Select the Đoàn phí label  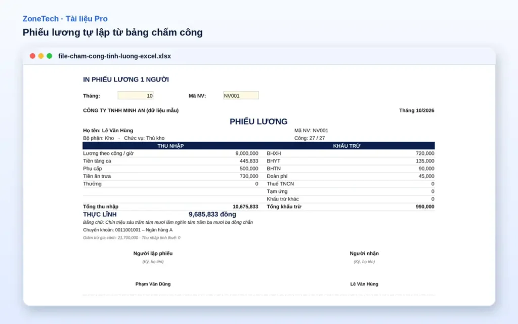point(277,176)
